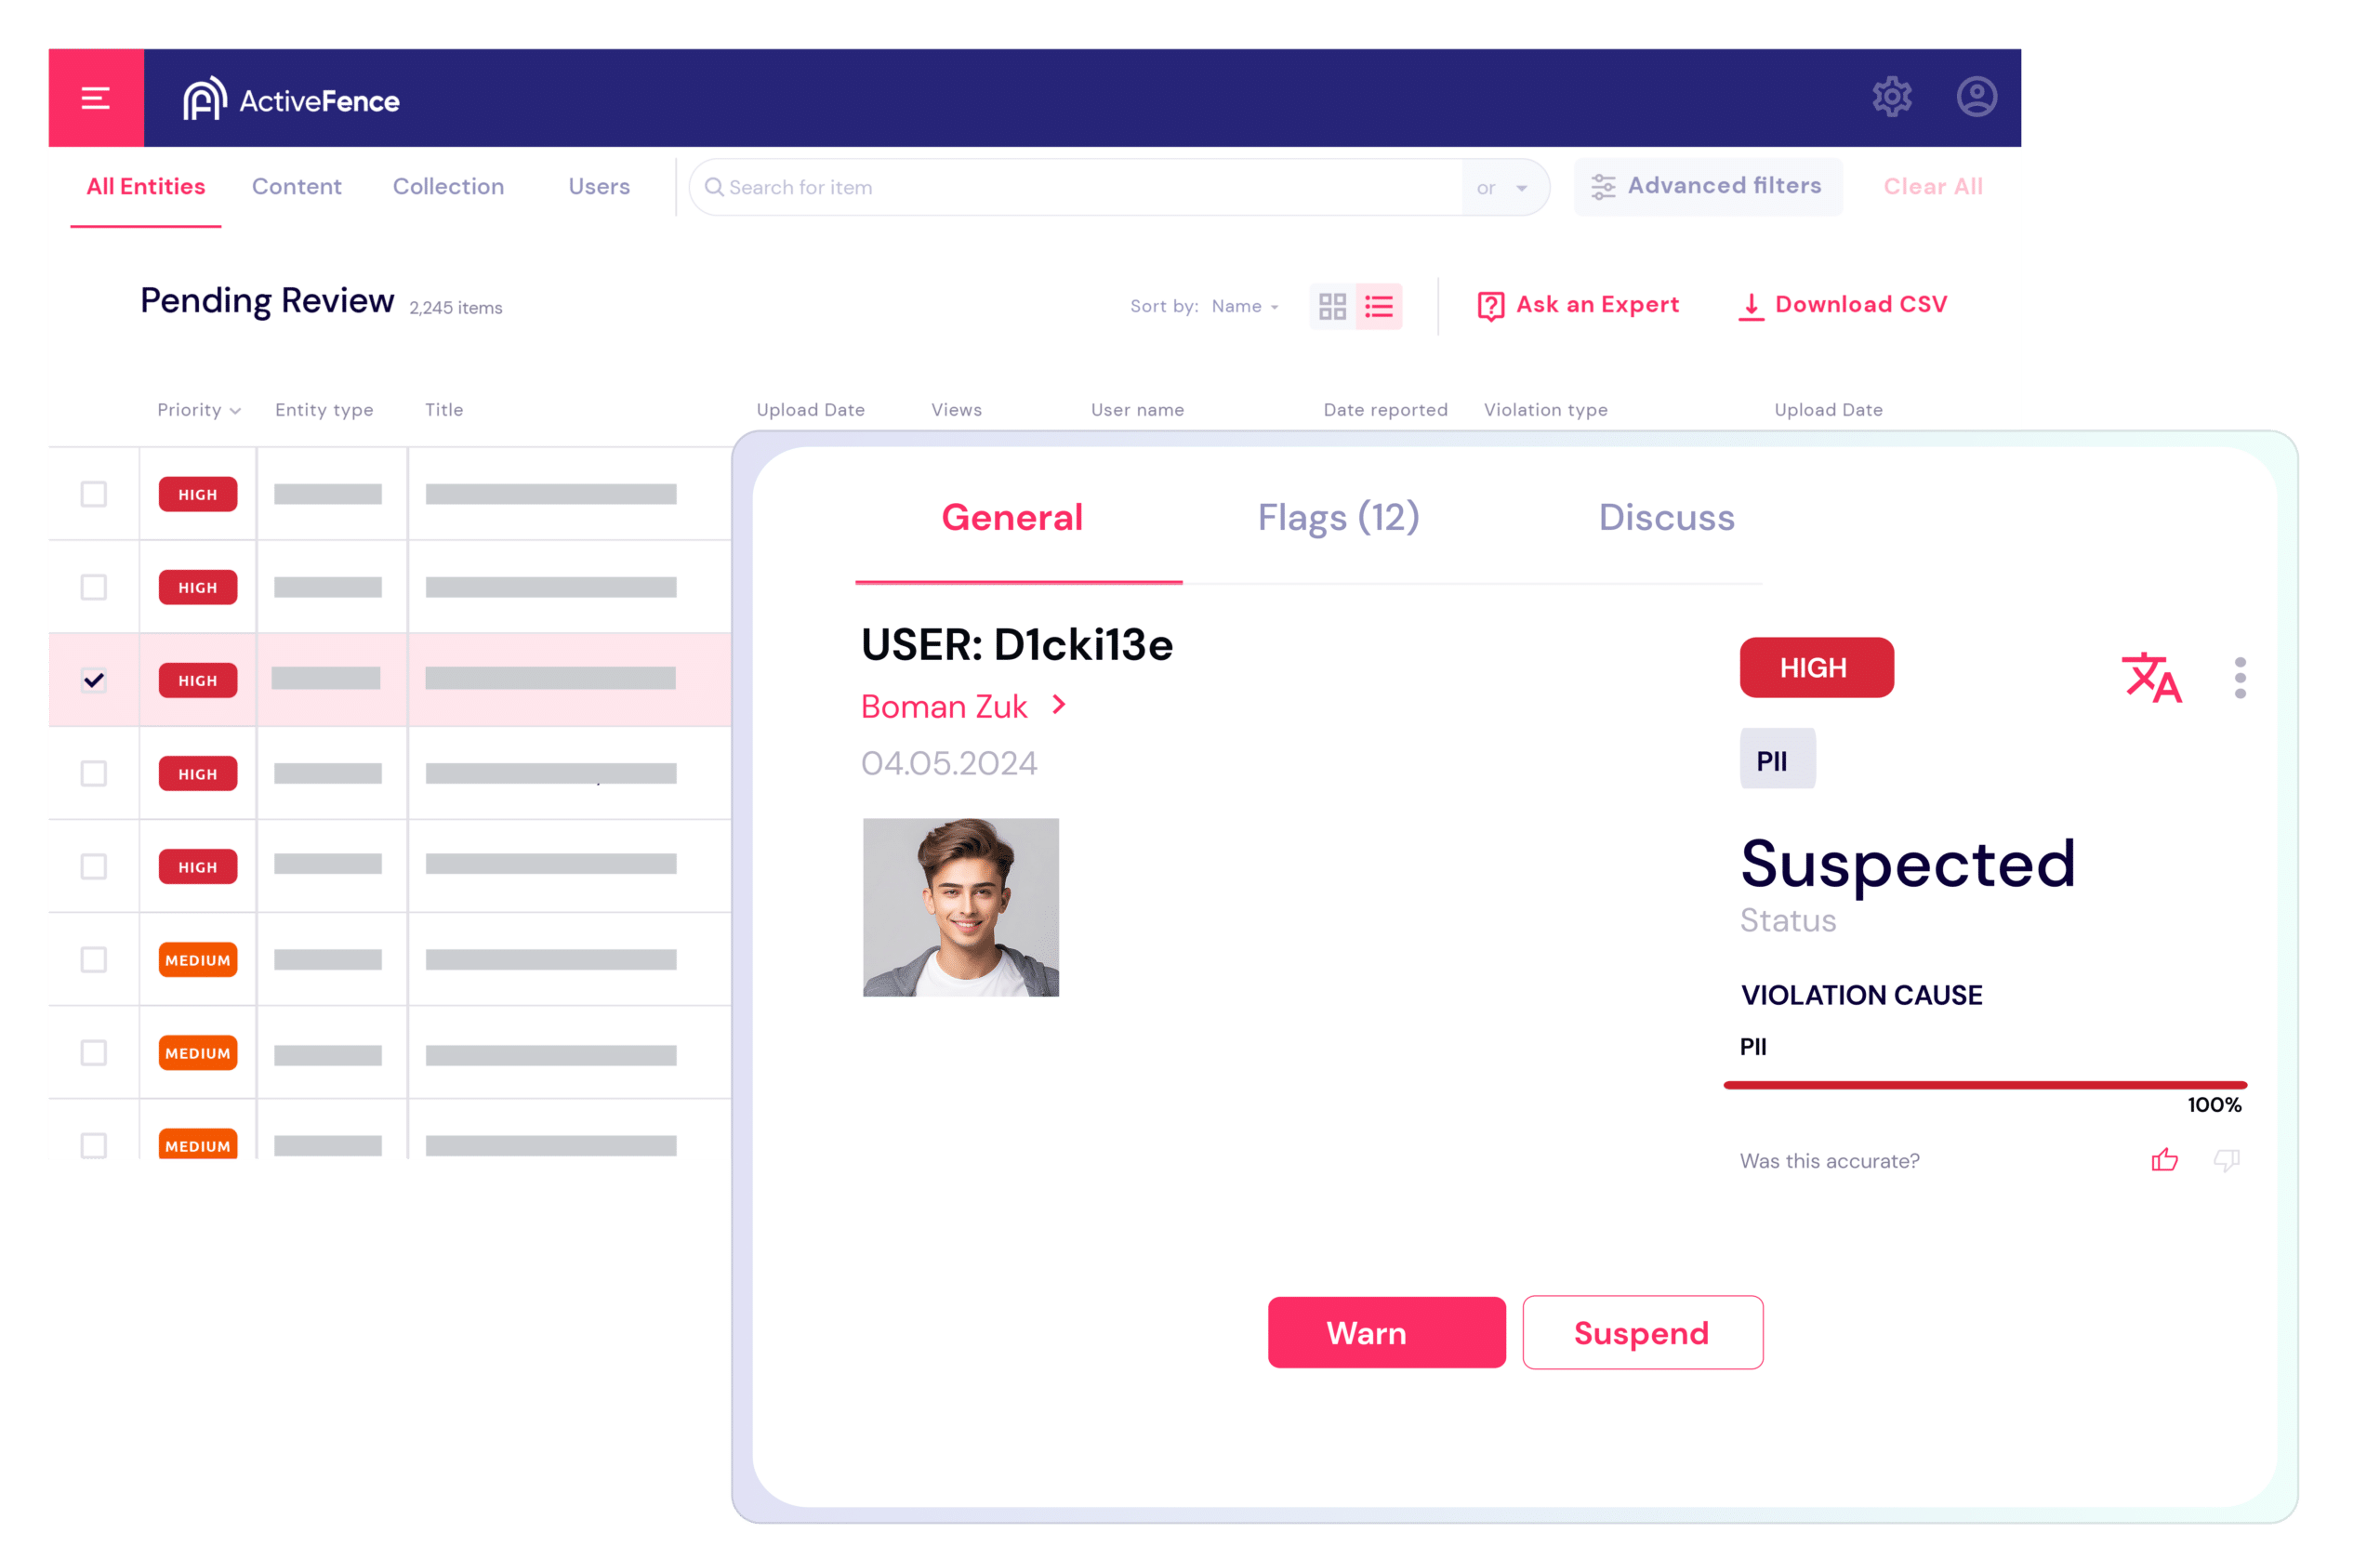Click the Ask an Expert icon

click(x=1491, y=306)
